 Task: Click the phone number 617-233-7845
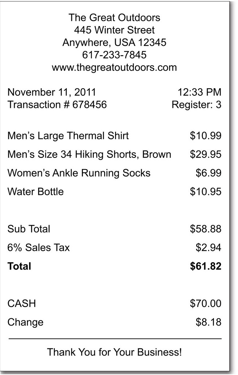(x=114, y=55)
